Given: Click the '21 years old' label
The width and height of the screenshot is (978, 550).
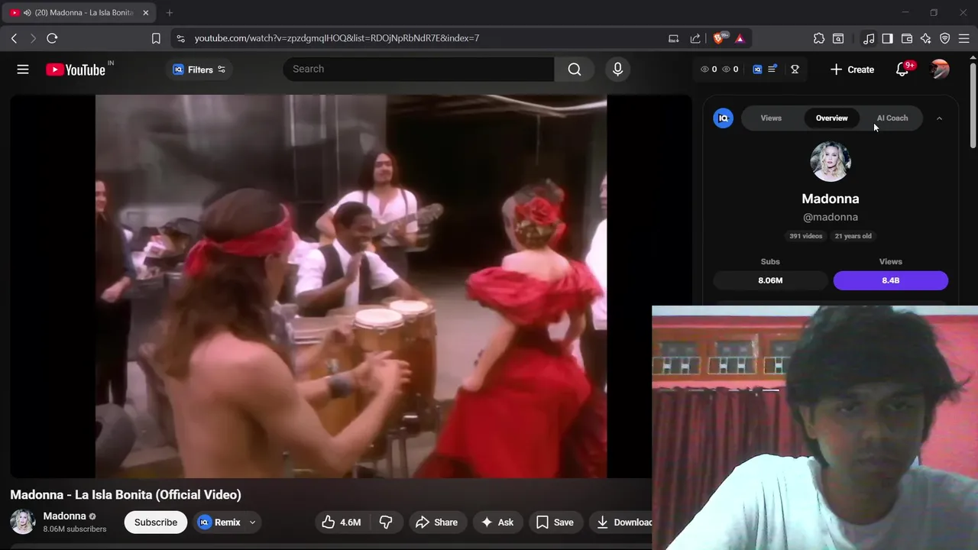Looking at the screenshot, I should click(853, 236).
